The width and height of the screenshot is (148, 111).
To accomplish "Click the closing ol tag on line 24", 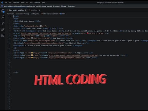I will (x=15, y=72).
